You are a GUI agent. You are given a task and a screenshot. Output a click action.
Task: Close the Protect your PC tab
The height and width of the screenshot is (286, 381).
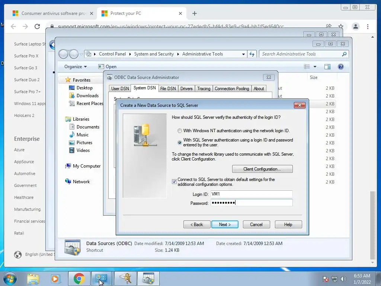[x=180, y=13]
